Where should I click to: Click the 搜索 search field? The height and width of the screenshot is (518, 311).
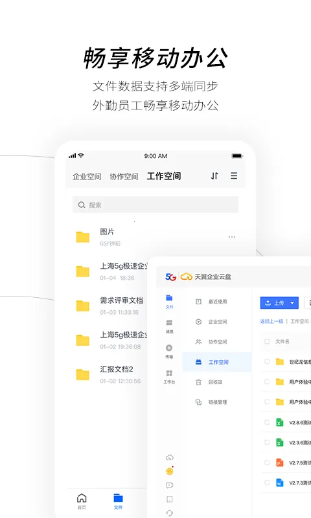[x=155, y=205]
